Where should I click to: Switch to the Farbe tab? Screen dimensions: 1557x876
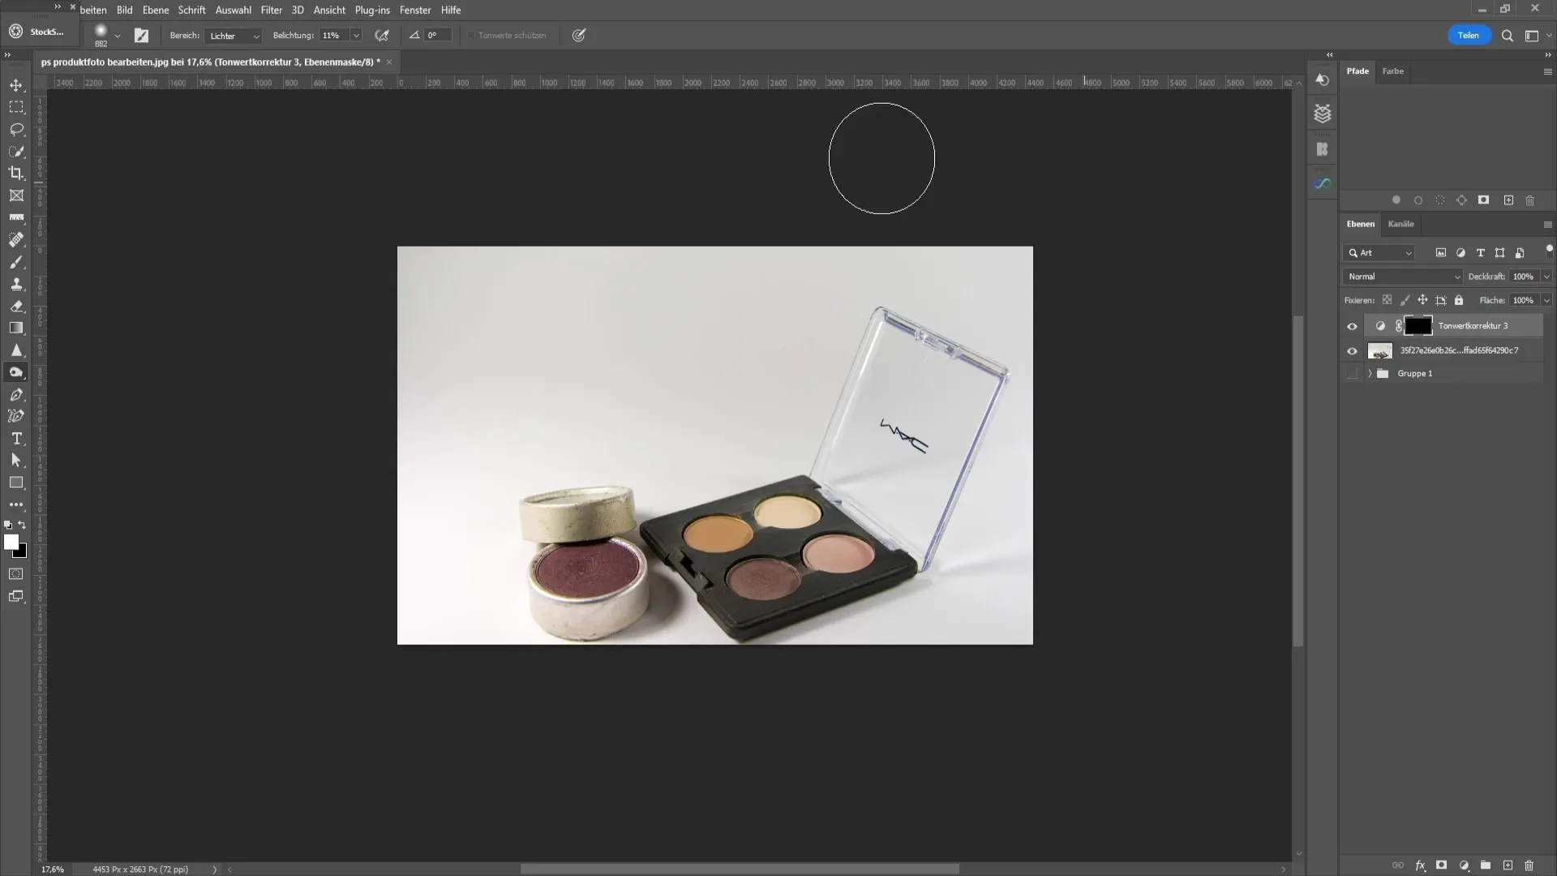[1392, 71]
